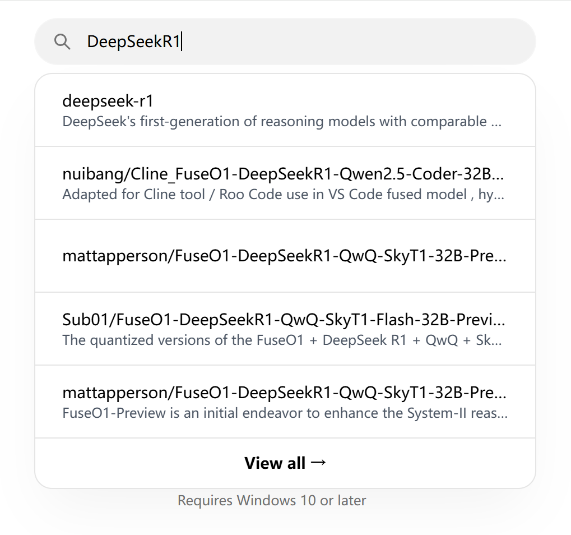Click the 'Requires Windows 10 or later' text

click(272, 500)
